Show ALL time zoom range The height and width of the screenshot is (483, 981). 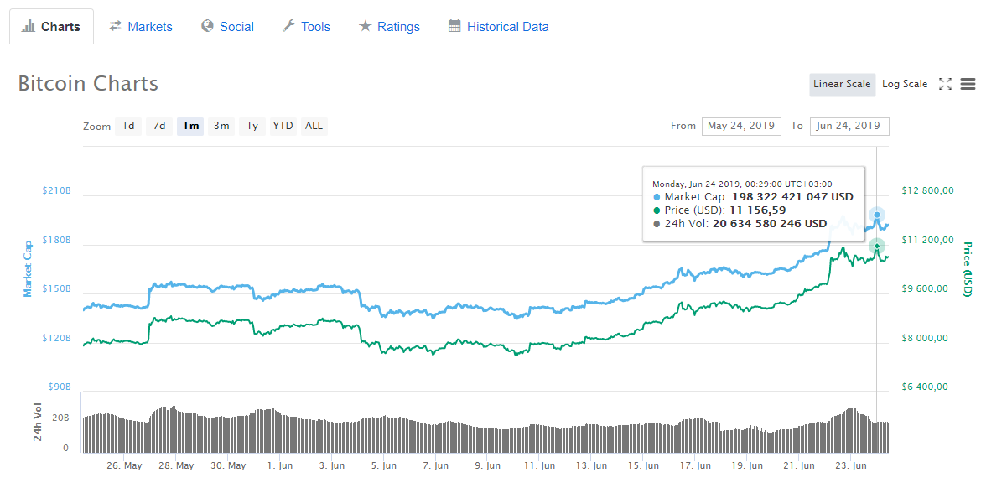point(314,126)
